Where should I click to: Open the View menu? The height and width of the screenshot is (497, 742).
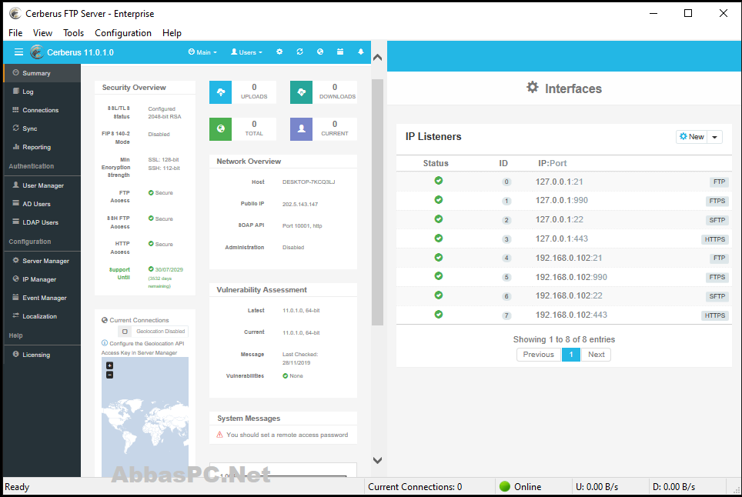[x=42, y=32]
